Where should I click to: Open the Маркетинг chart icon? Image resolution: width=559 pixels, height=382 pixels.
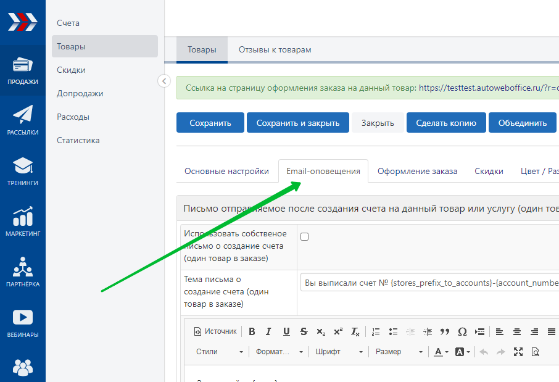(x=23, y=222)
